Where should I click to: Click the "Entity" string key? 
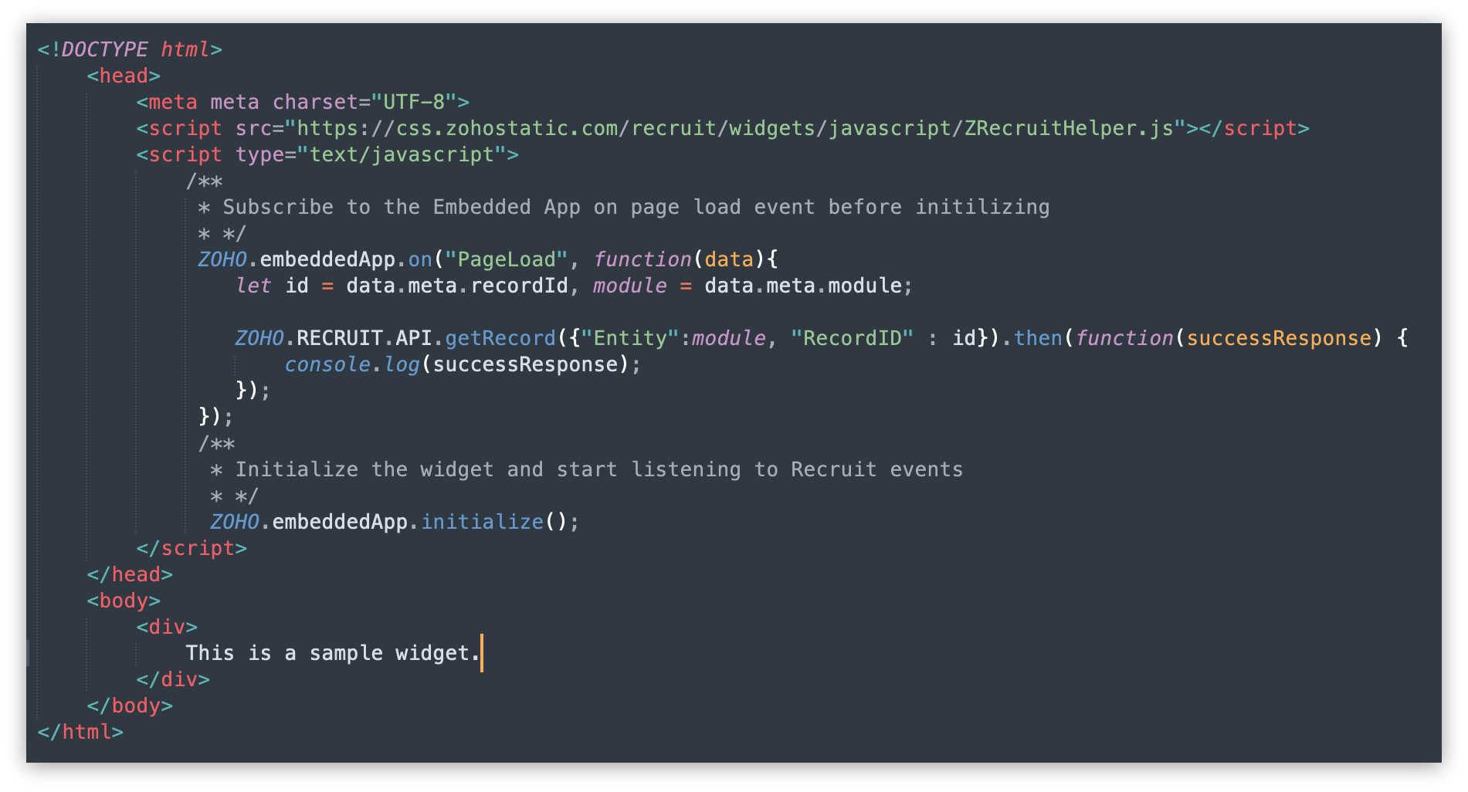(x=629, y=338)
